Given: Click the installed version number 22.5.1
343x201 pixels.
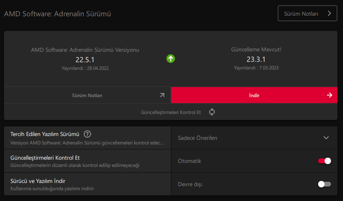Looking at the screenshot, I should [x=85, y=60].
